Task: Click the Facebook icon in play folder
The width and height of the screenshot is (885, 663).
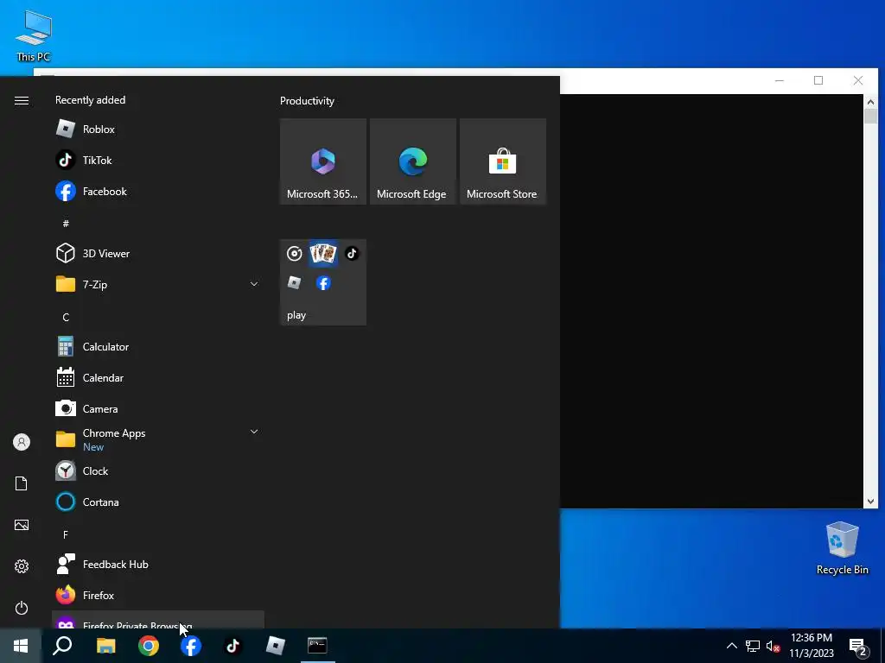Action: coord(323,283)
